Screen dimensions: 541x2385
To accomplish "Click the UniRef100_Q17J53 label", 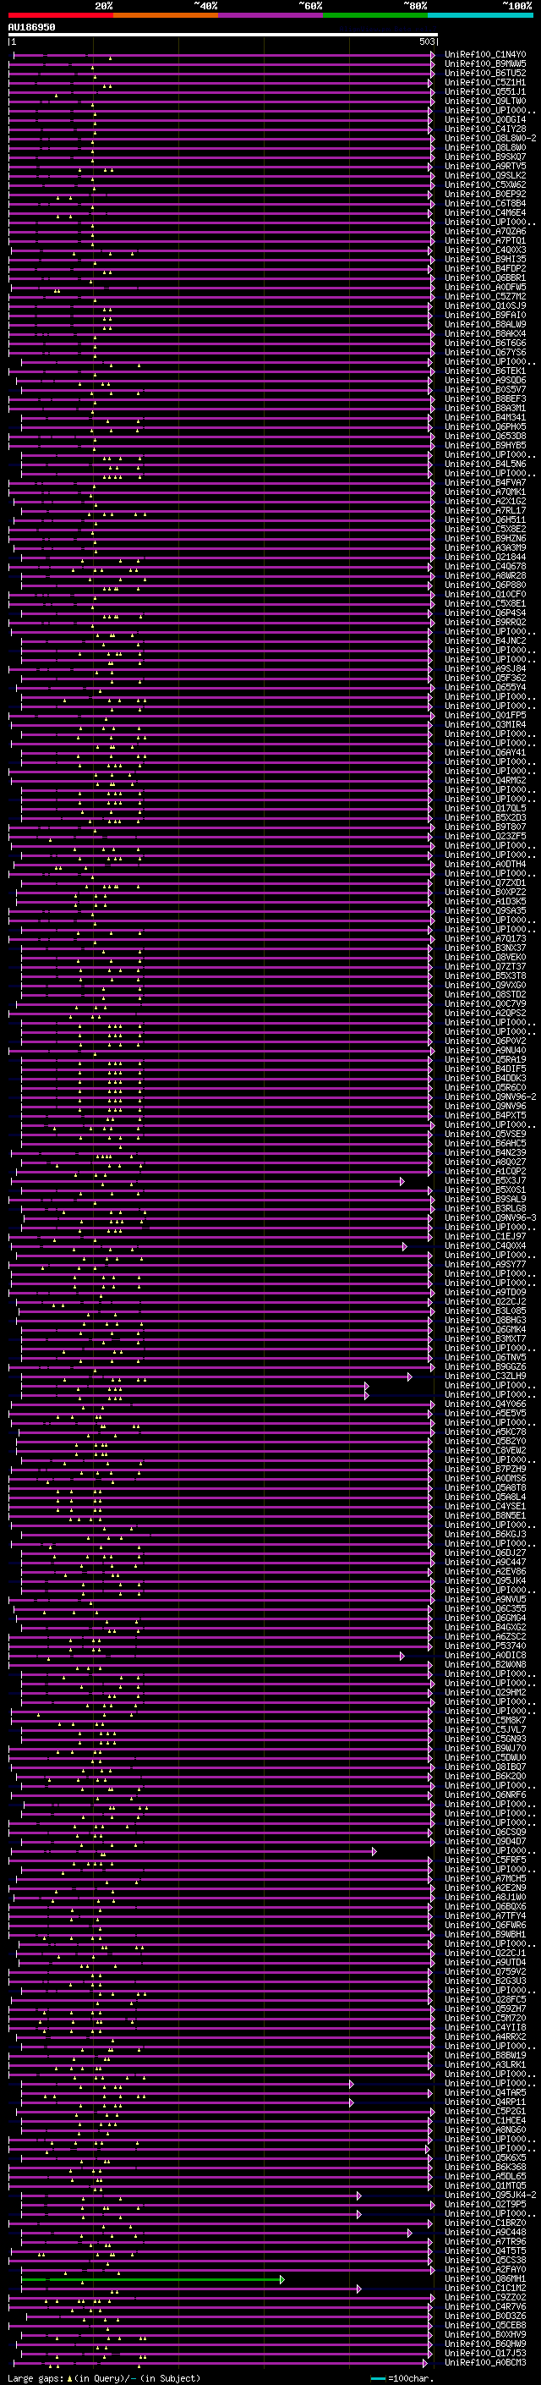I will point(485,2353).
